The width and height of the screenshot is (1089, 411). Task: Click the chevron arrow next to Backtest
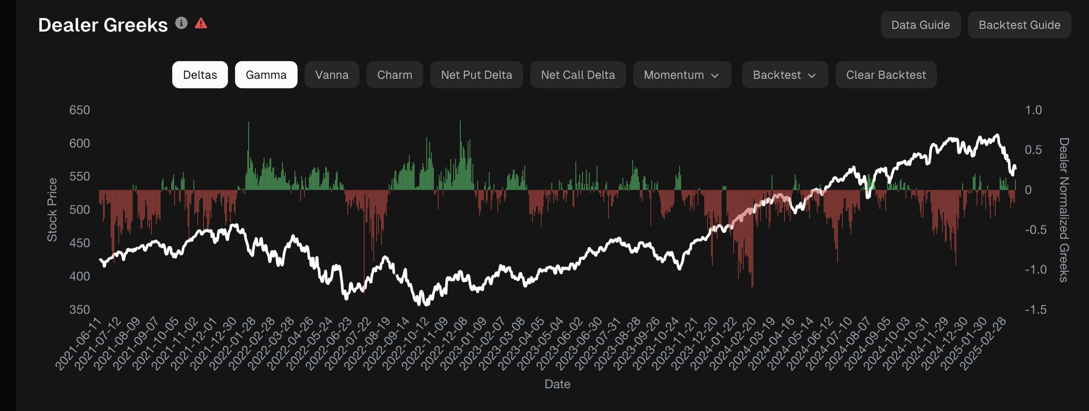coord(812,76)
